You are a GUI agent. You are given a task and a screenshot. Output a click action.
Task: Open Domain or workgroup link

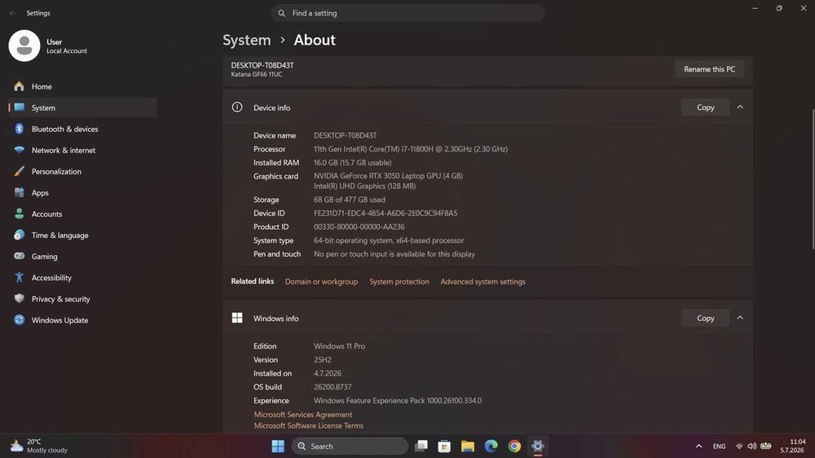pos(321,281)
